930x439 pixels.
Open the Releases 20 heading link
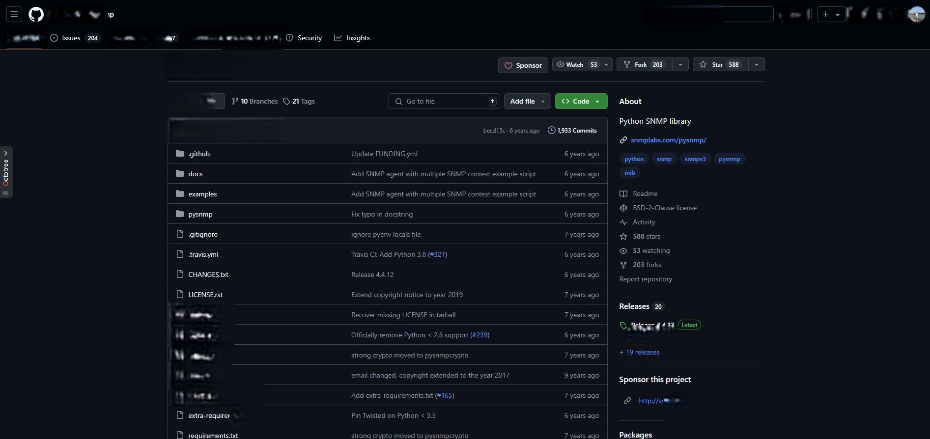(642, 306)
